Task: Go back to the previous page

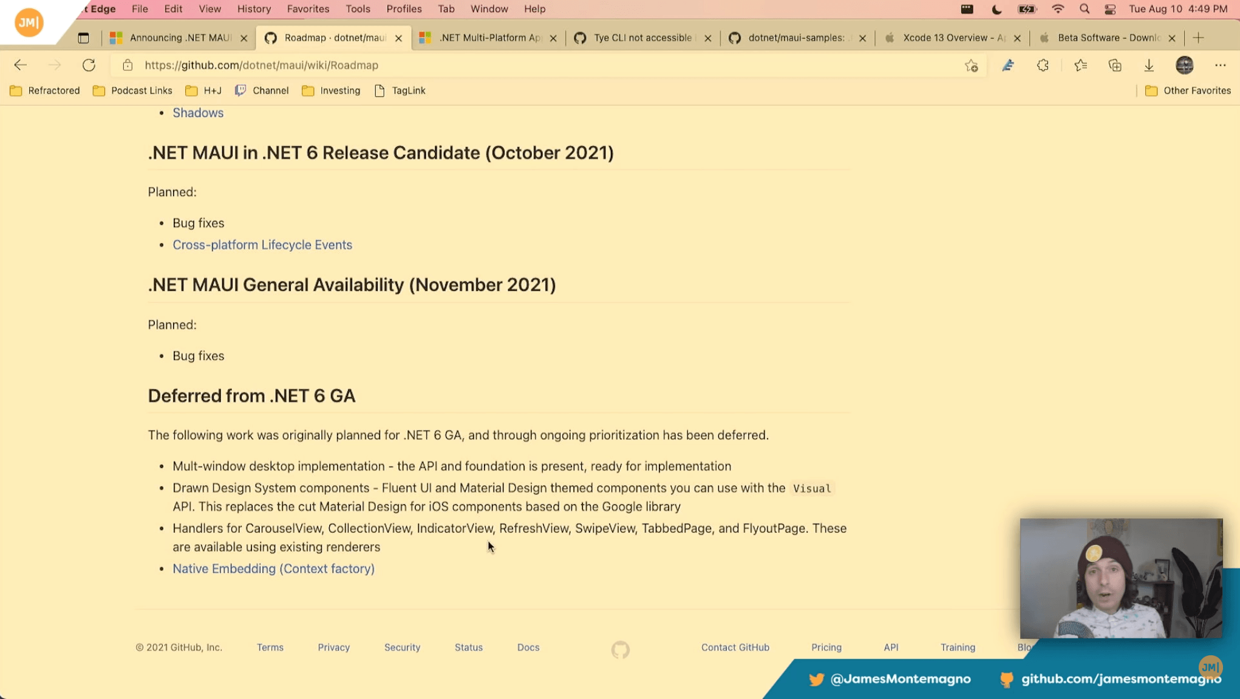Action: [x=21, y=66]
